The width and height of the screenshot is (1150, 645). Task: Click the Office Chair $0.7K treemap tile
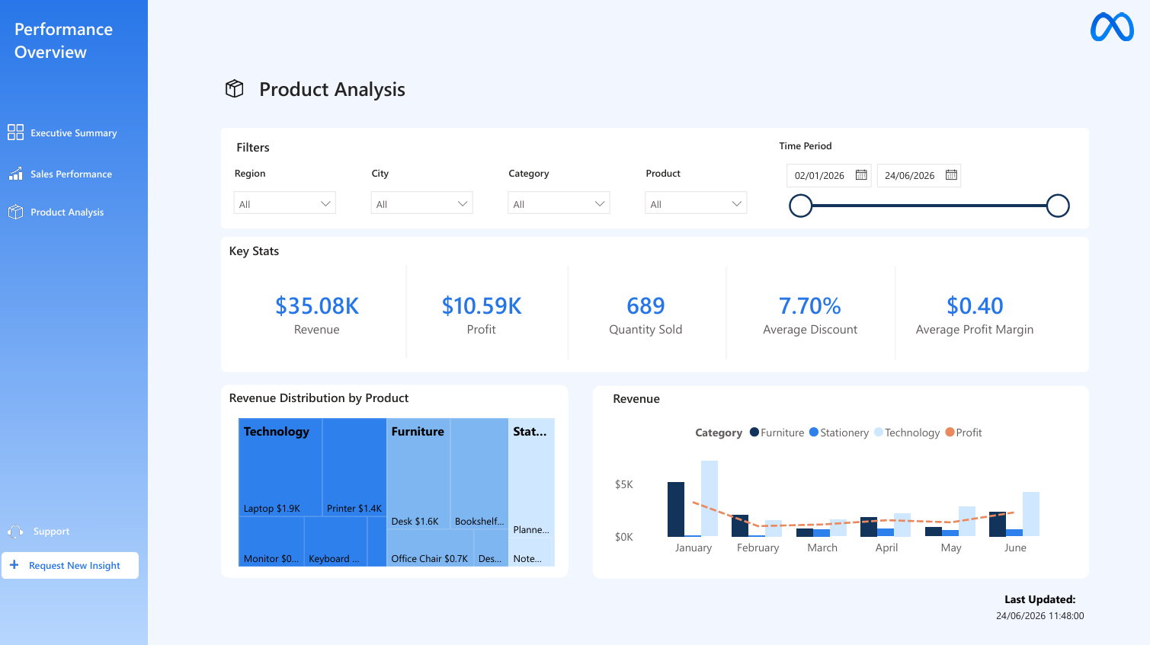pyautogui.click(x=431, y=548)
